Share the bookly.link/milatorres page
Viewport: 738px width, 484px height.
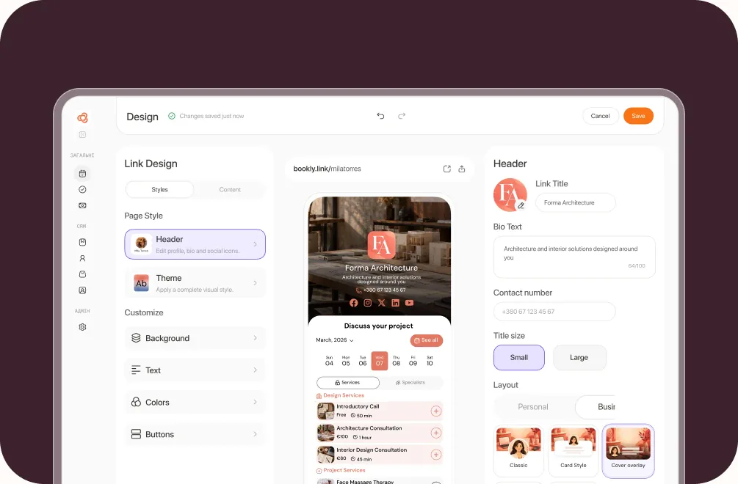(462, 169)
